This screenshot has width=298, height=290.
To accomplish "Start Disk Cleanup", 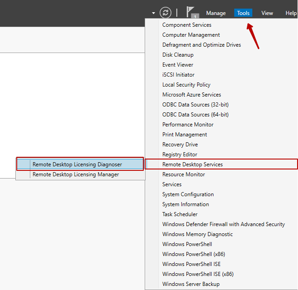I will (178, 55).
